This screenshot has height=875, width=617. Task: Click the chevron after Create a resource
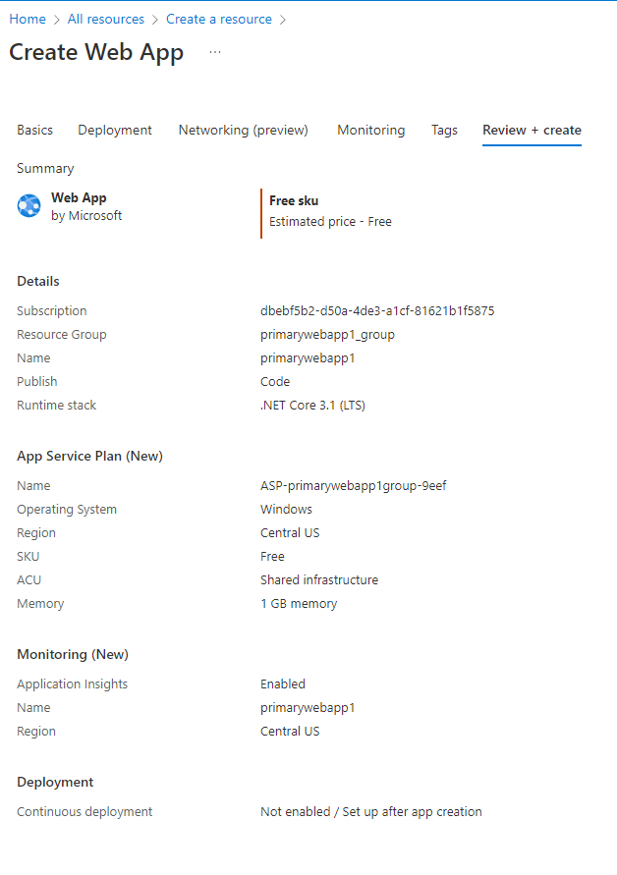tap(286, 19)
